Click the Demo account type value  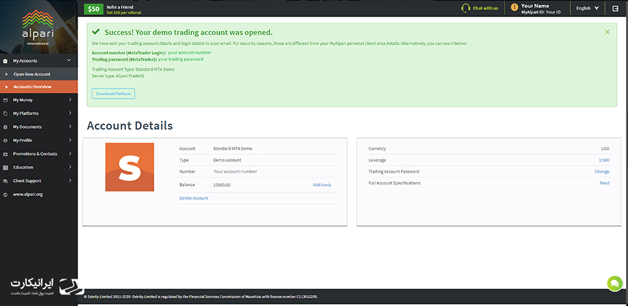[x=227, y=160]
